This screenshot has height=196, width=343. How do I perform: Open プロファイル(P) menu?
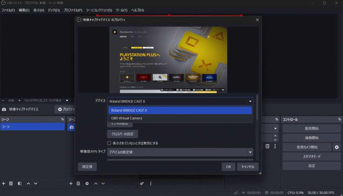point(73,10)
